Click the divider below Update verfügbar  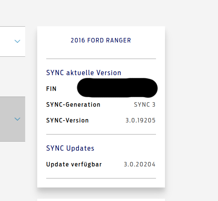[x=101, y=178]
